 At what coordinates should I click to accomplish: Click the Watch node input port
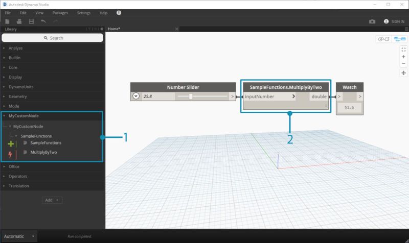[339, 96]
